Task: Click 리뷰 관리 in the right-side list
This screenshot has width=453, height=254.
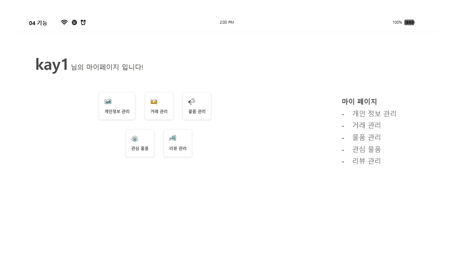Action: tap(366, 161)
